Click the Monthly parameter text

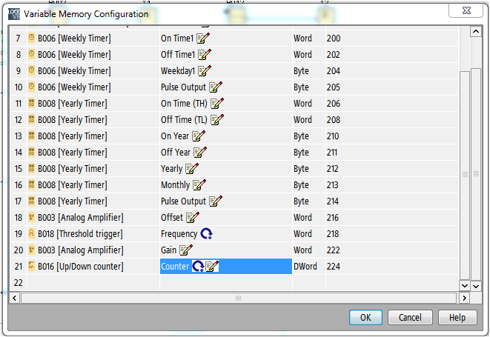175,185
